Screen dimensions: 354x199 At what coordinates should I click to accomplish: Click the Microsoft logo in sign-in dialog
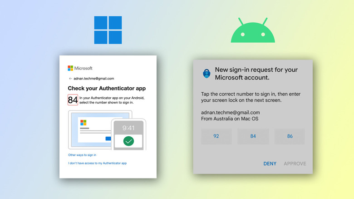coord(80,68)
